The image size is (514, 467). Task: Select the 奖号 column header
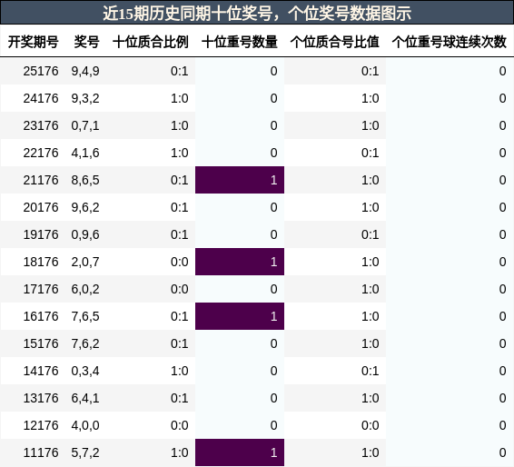coord(86,42)
